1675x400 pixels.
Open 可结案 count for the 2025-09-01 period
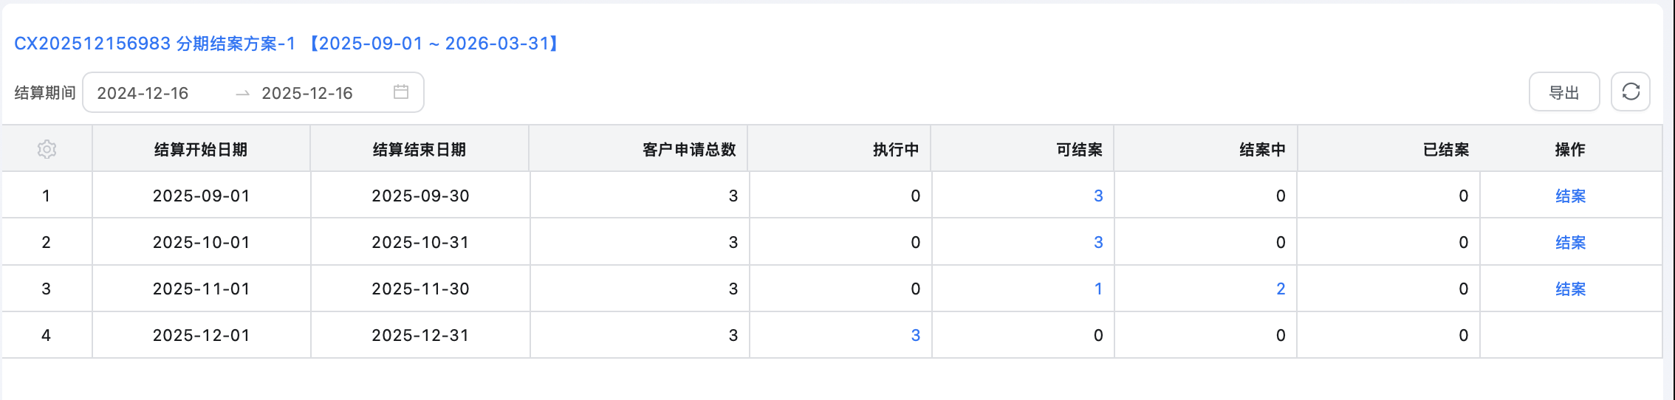(x=1098, y=196)
